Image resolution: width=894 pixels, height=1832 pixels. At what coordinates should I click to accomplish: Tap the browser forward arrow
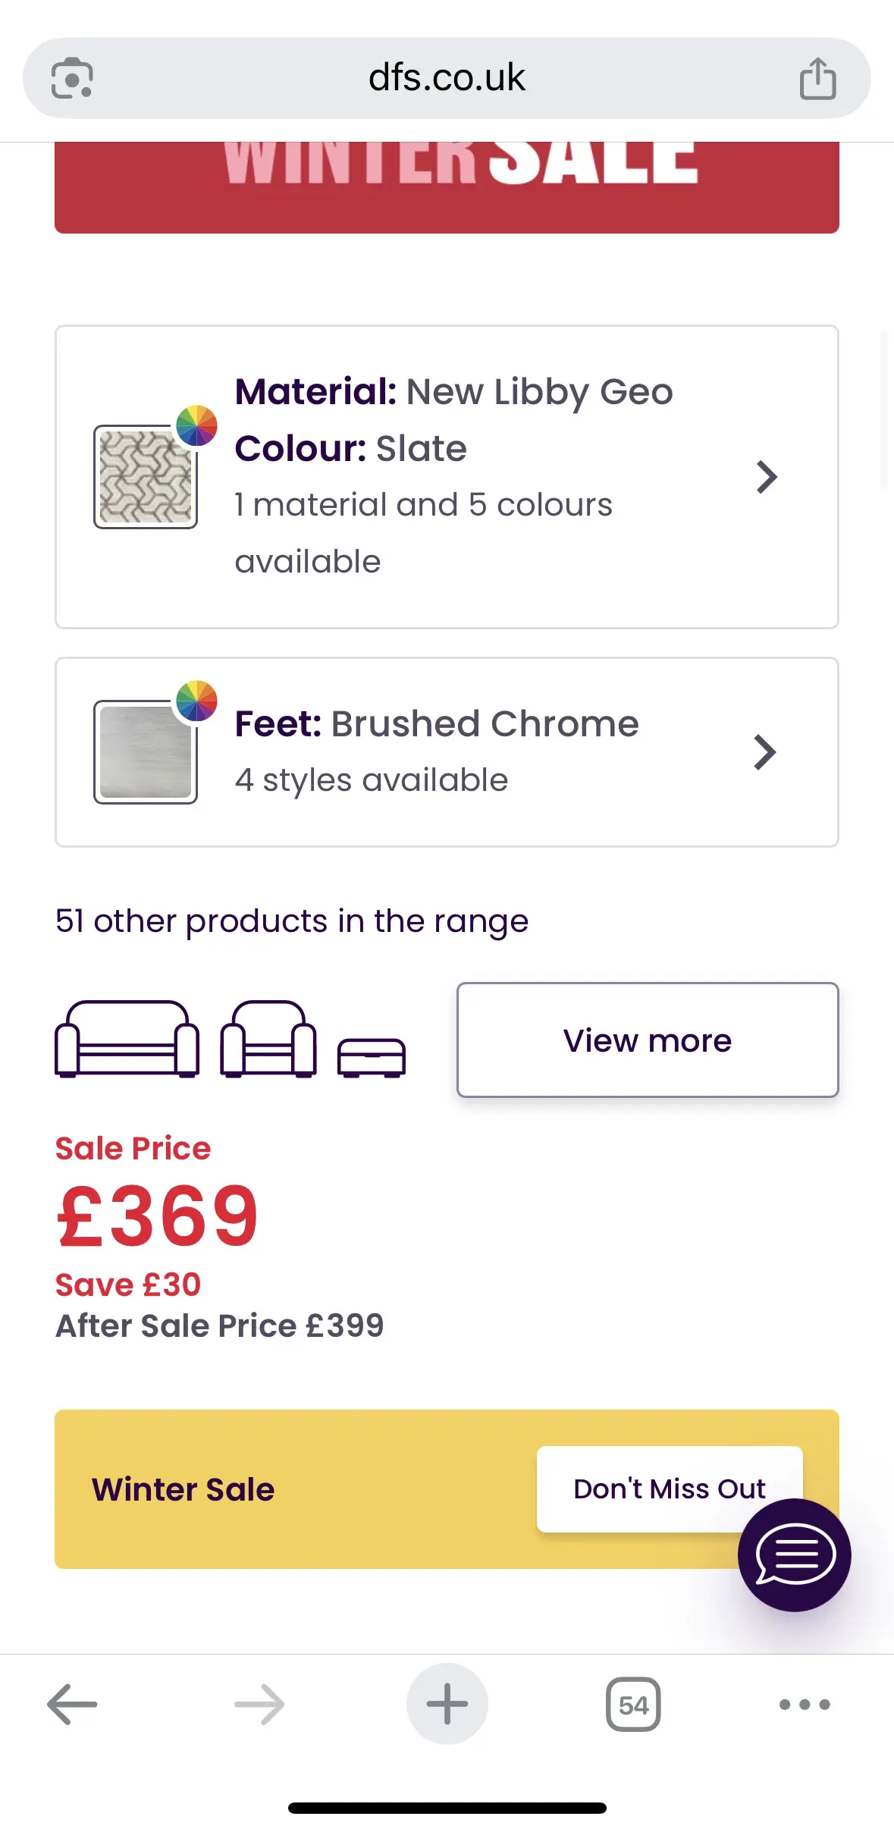(259, 1704)
